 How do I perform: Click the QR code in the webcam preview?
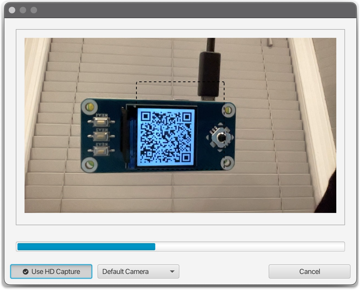coord(166,137)
